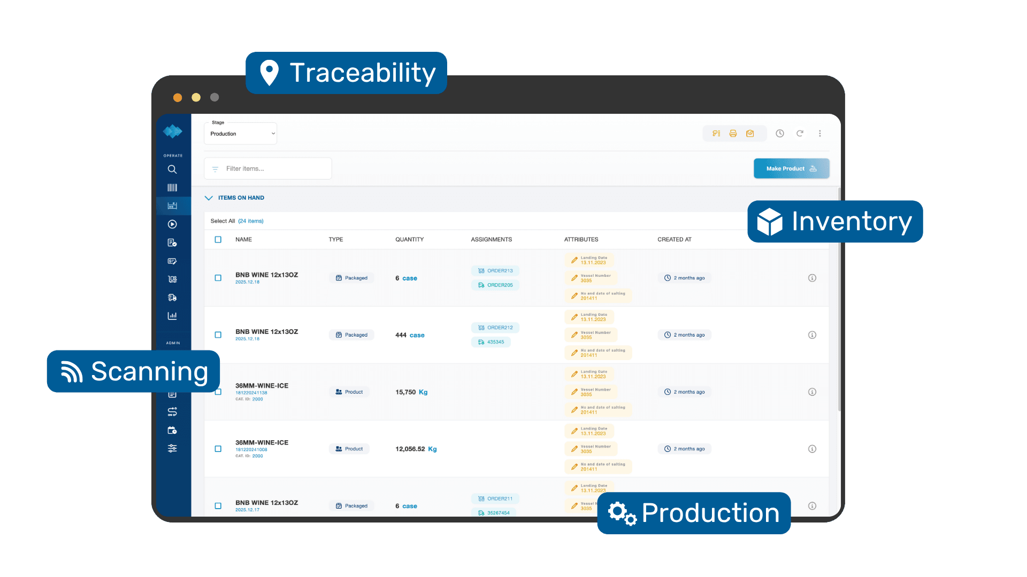The width and height of the screenshot is (1027, 577).
Task: Switch to the ADMIN sidebar section
Action: tap(172, 343)
